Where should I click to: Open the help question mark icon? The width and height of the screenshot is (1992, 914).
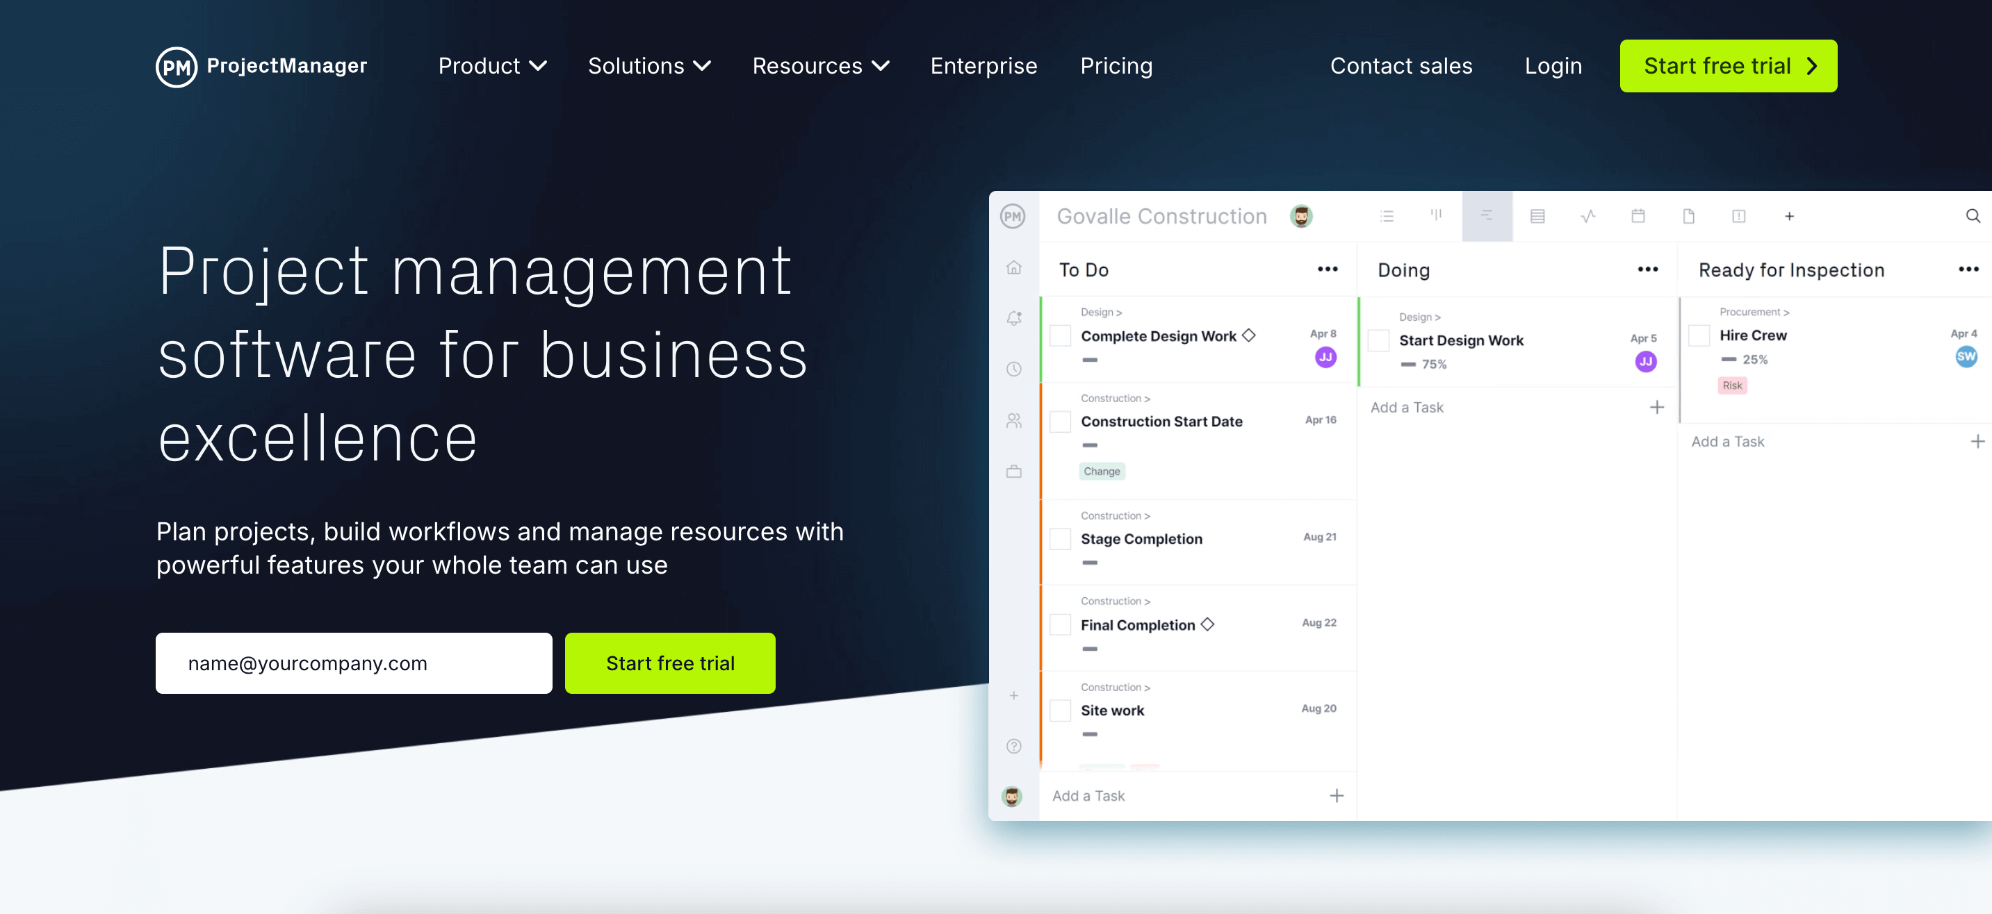point(1014,745)
